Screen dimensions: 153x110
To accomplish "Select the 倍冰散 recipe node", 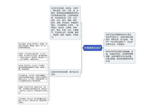I will [x=33, y=67].
